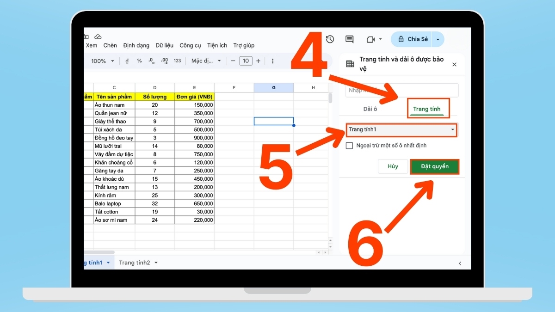
Task: Switch to the Trang tính tab in panel
Action: click(427, 109)
